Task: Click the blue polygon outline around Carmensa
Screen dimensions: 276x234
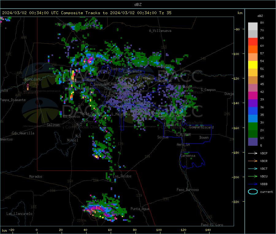Action: pos(192,160)
